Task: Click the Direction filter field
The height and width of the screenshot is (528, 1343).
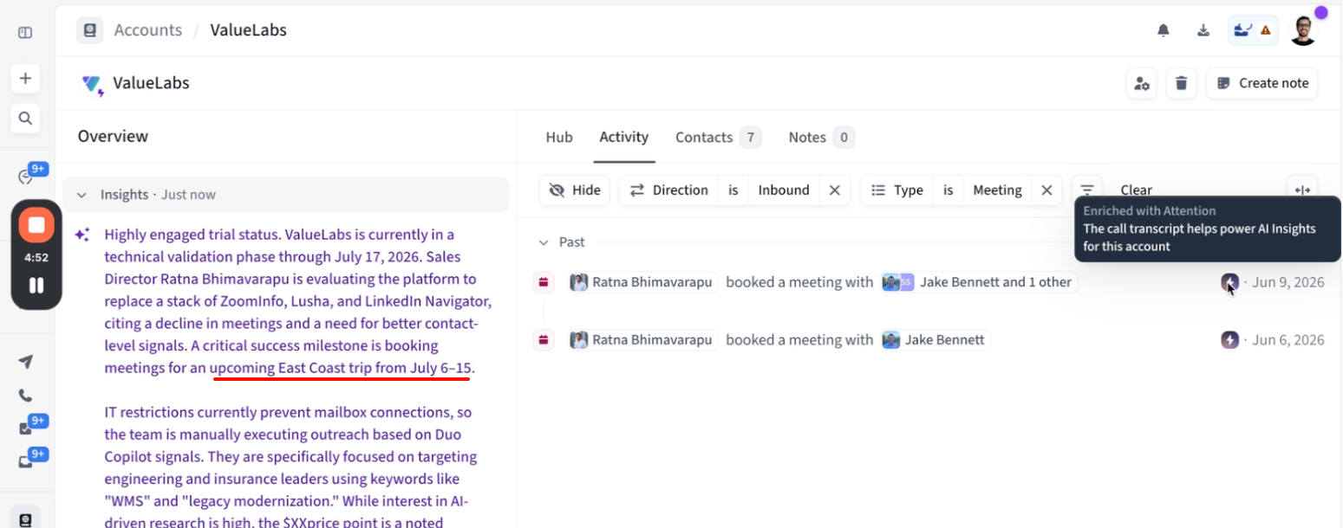Action: pos(668,190)
